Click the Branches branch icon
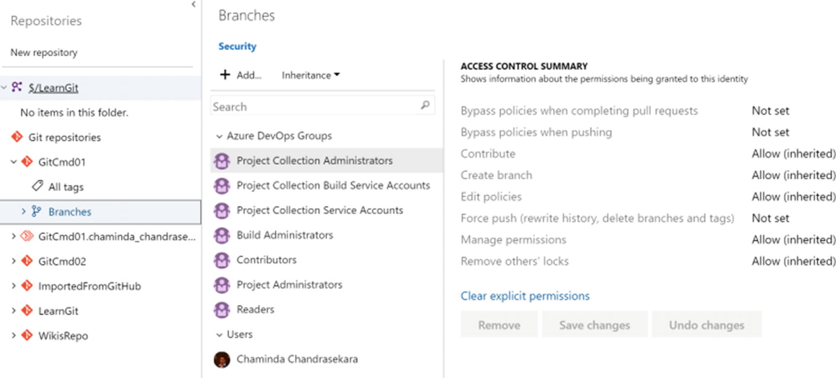This screenshot has height=378, width=836. 36,211
